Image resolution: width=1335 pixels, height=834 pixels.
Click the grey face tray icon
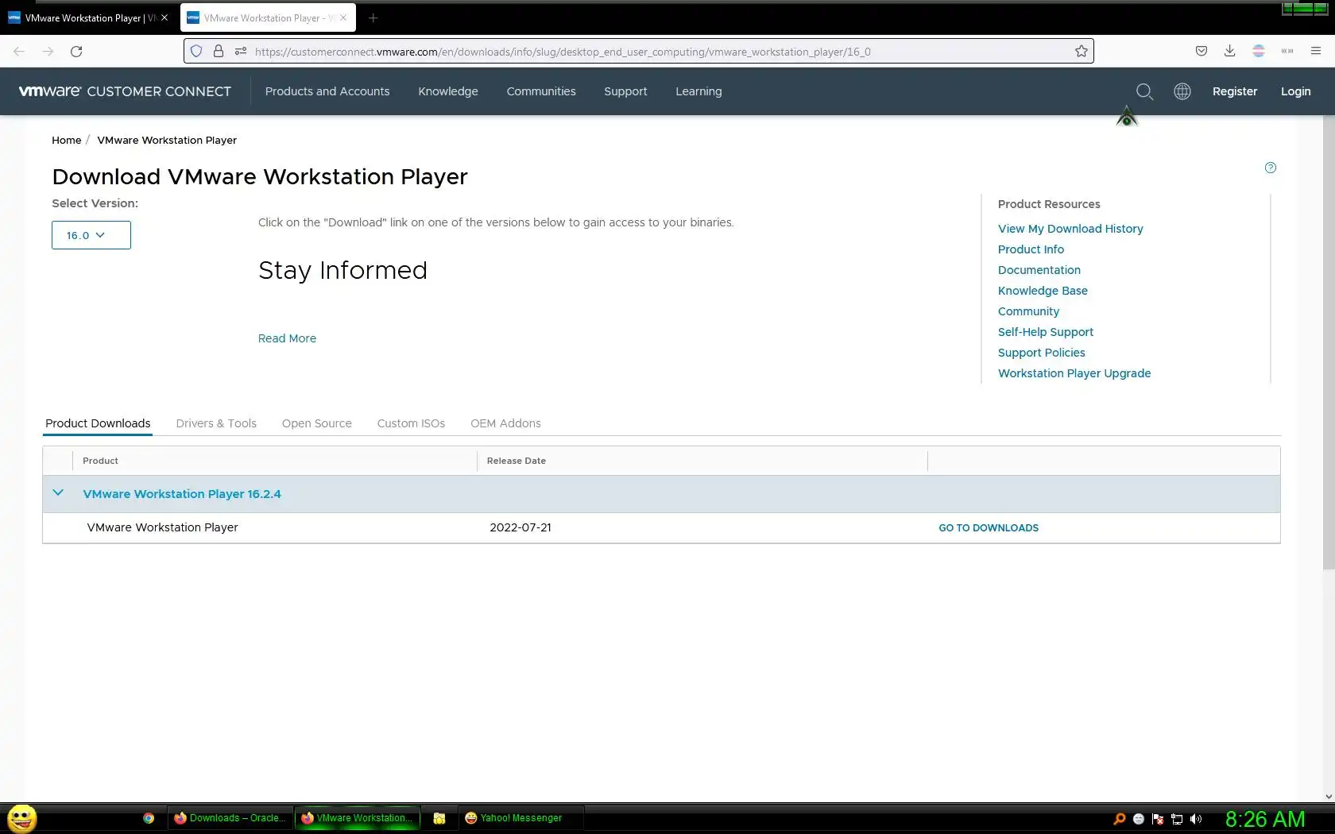coord(1139,819)
